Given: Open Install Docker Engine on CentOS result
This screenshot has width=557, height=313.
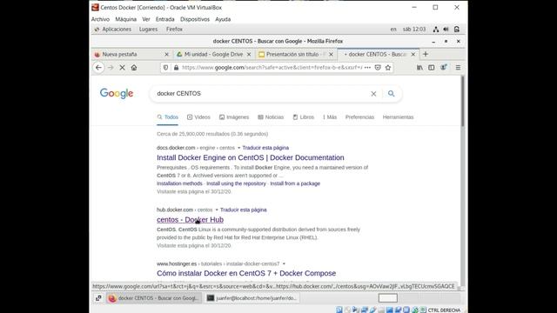Looking at the screenshot, I should (x=251, y=157).
